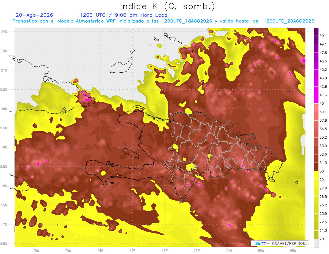Click the '75W' longitude label

68,250
